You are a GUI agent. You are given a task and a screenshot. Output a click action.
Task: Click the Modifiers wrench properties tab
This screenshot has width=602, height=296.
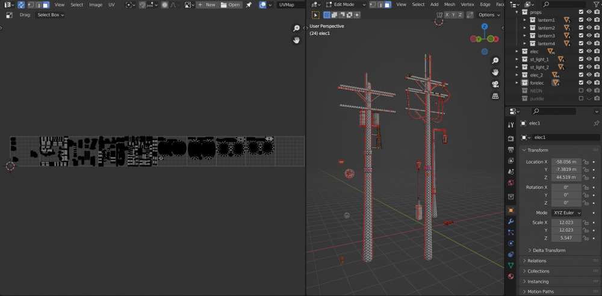tap(510, 221)
